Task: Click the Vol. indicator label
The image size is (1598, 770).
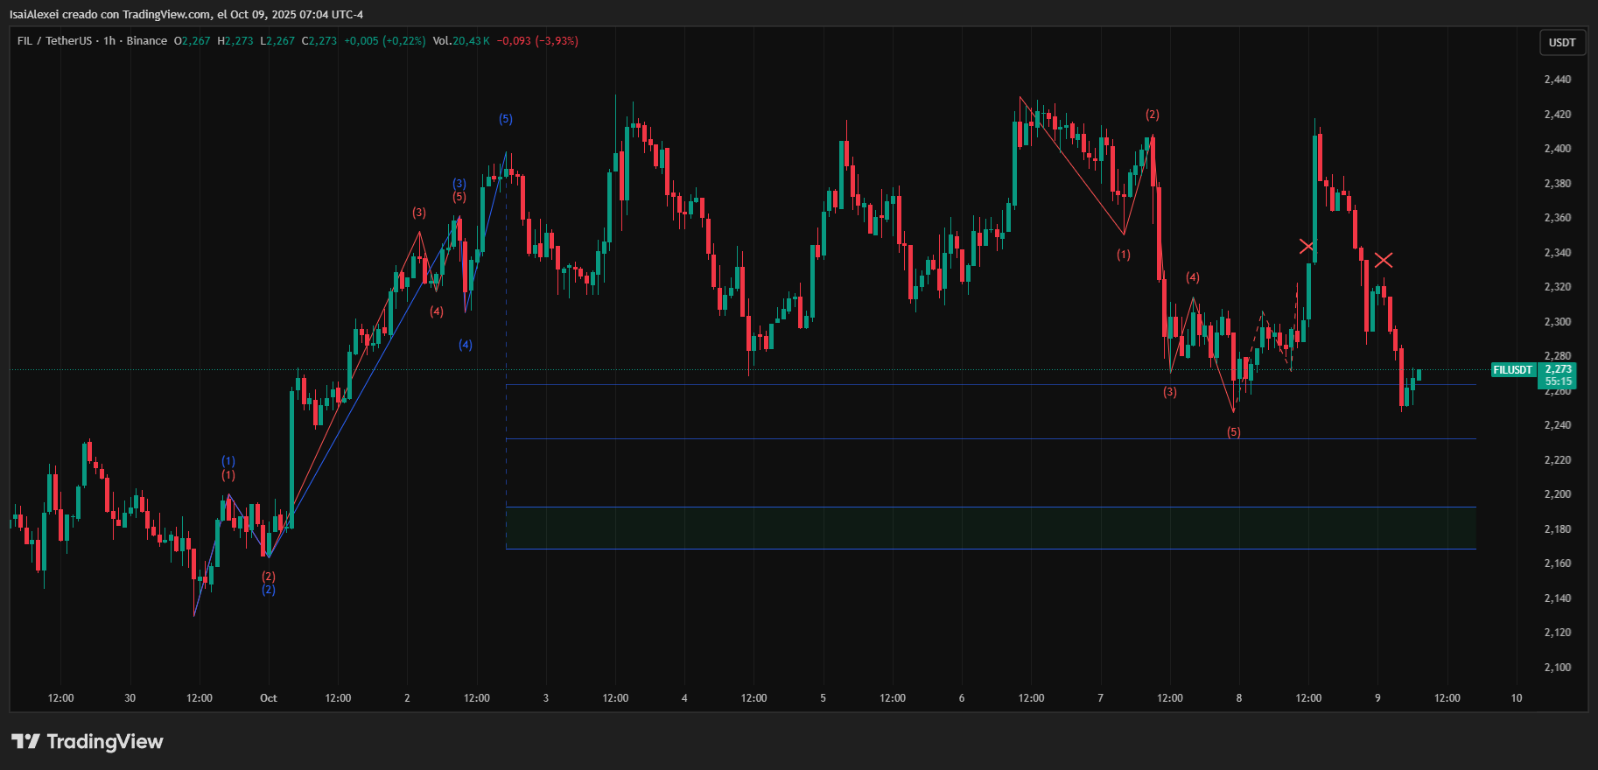Action: (x=442, y=41)
